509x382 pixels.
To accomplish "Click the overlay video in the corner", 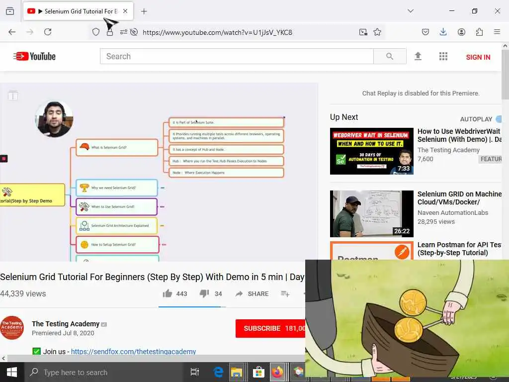I will pos(407,318).
